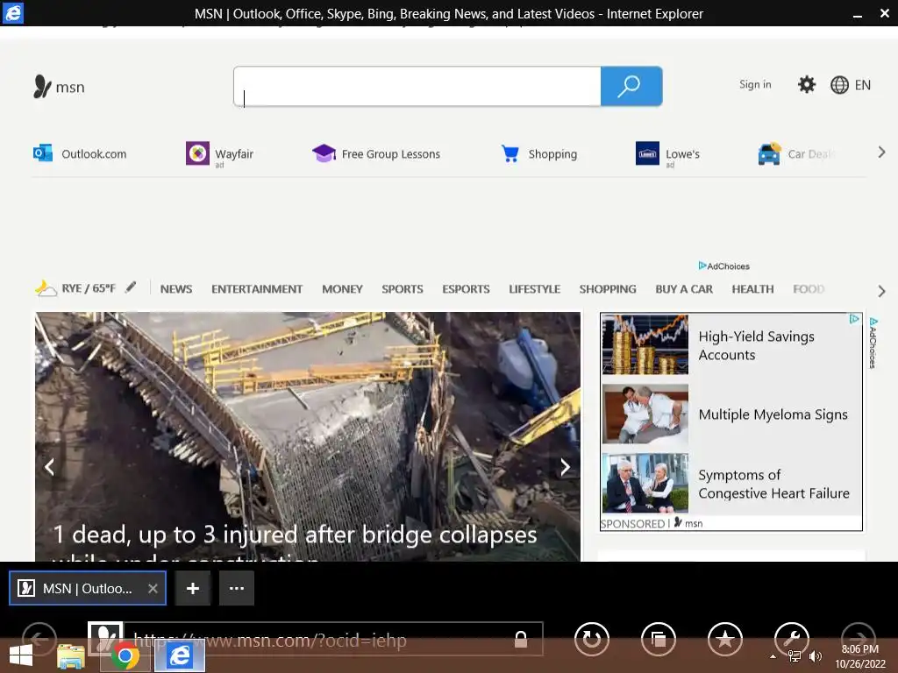Select the MONEY category
This screenshot has width=898, height=673.
342,289
